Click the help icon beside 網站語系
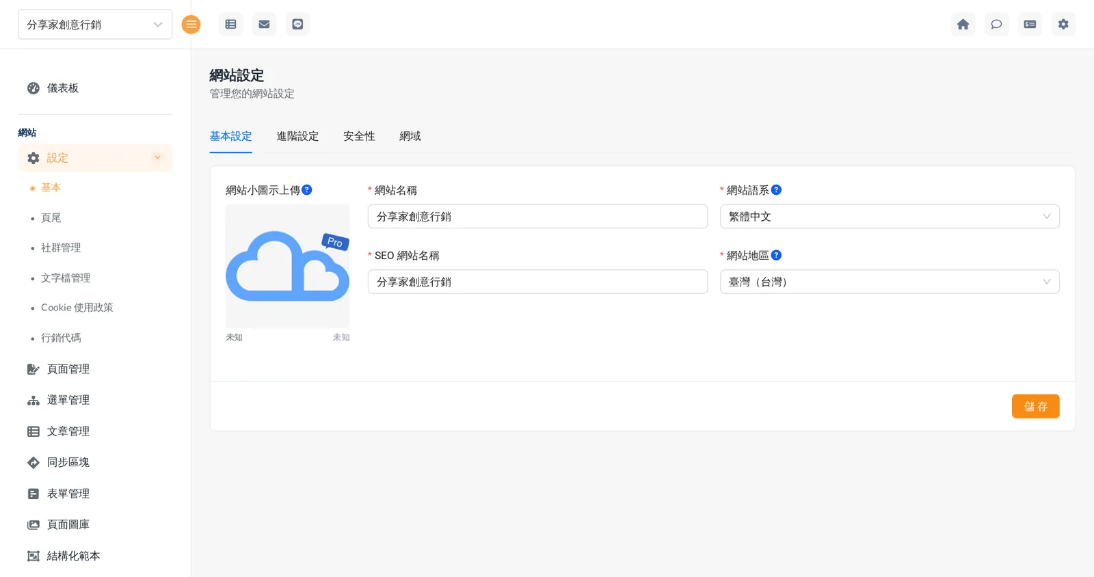The image size is (1094, 577). (x=776, y=190)
